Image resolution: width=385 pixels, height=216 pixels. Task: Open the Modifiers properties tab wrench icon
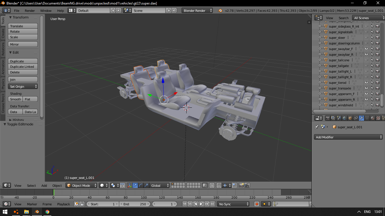click(x=361, y=118)
